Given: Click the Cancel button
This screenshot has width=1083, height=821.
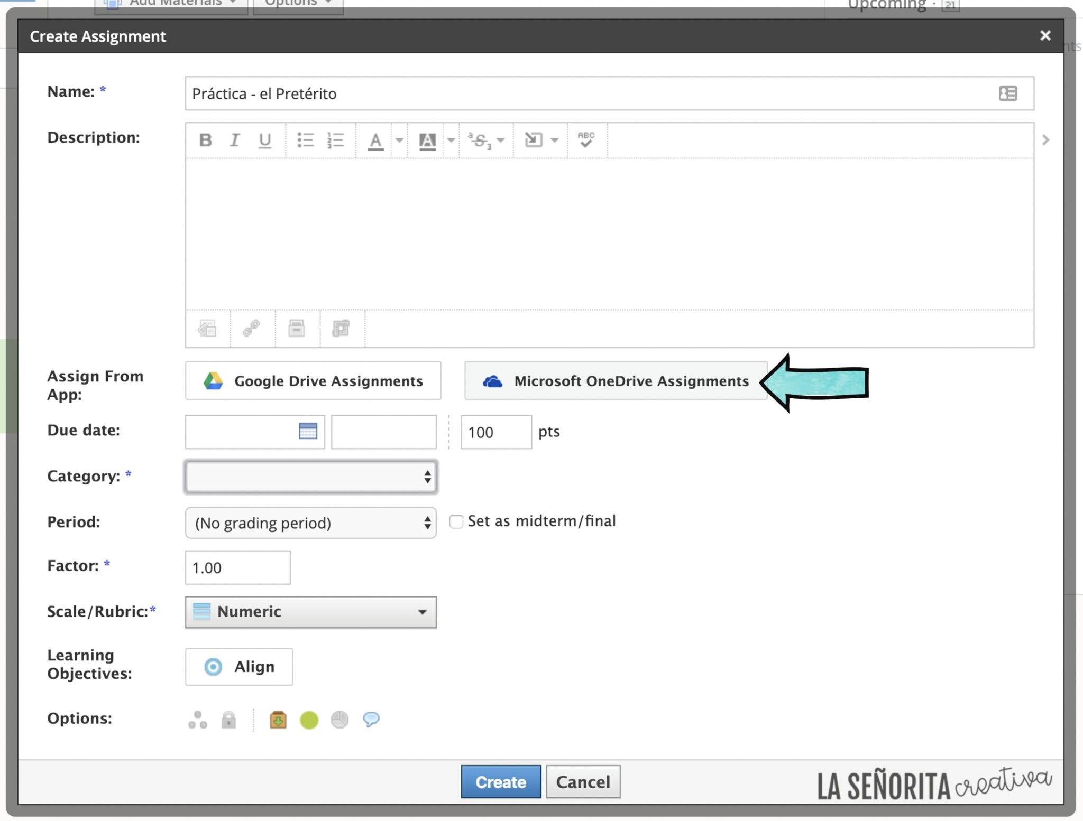Looking at the screenshot, I should coord(583,781).
